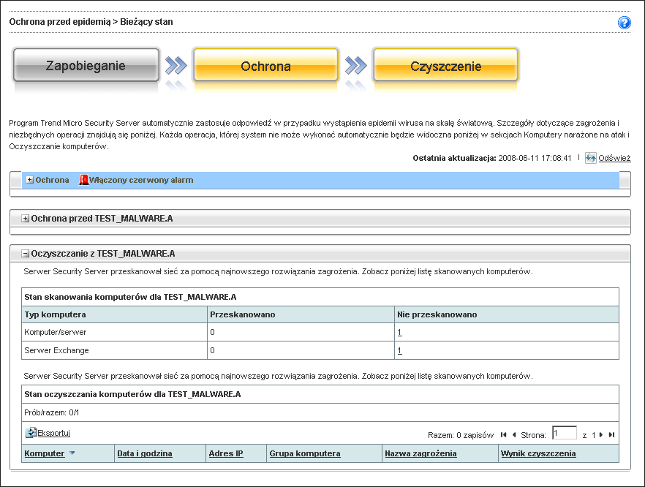Screen dimensions: 645x487
Task: Click the Czyszczenie stage button
Action: pyautogui.click(x=445, y=65)
